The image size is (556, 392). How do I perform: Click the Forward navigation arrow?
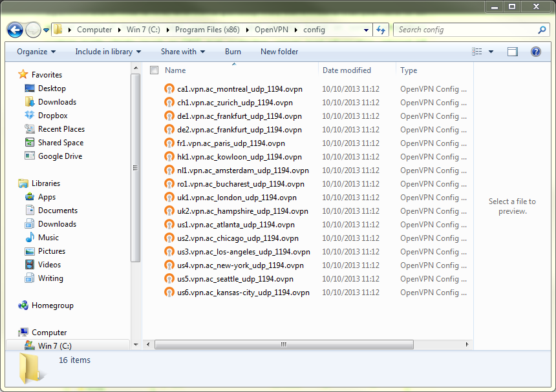[34, 30]
